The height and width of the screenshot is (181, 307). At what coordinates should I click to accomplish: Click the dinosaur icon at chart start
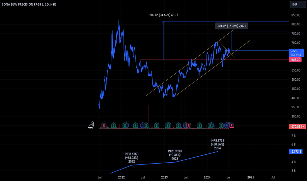tap(91, 125)
